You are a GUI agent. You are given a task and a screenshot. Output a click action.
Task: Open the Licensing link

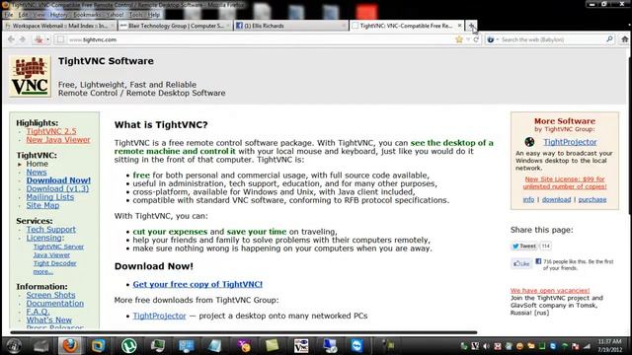43,238
